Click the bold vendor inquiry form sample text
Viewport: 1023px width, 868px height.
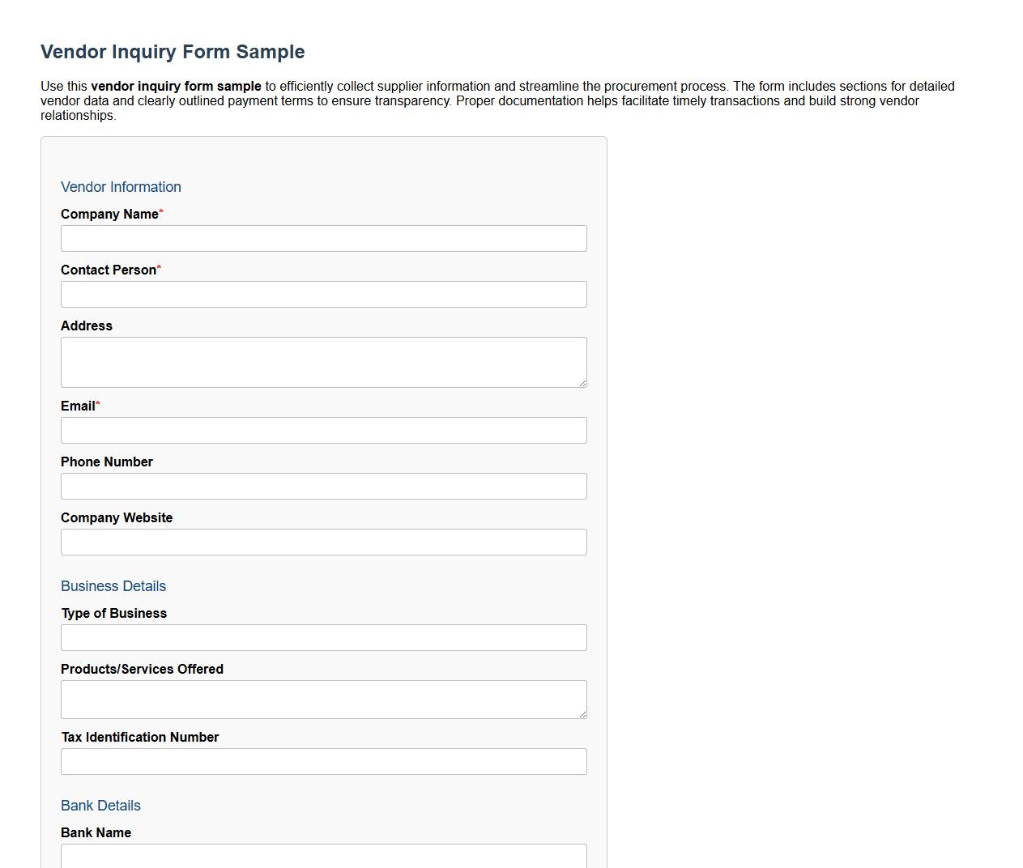177,86
